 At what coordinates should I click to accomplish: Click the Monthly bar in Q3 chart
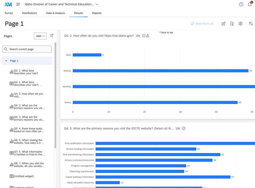pos(164,87)
